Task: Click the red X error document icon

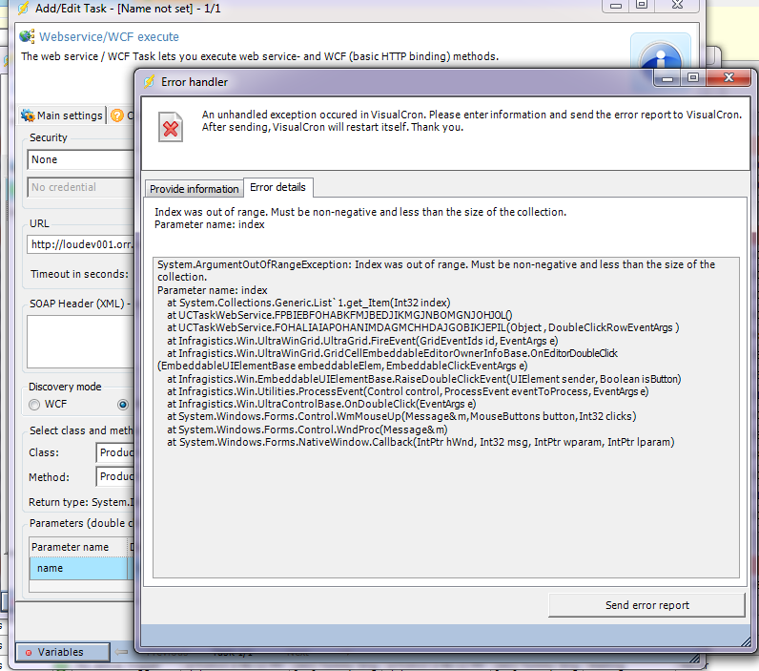Action: (172, 130)
